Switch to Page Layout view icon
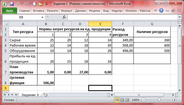Viewport: 184px width, 105px height. tap(122, 100)
